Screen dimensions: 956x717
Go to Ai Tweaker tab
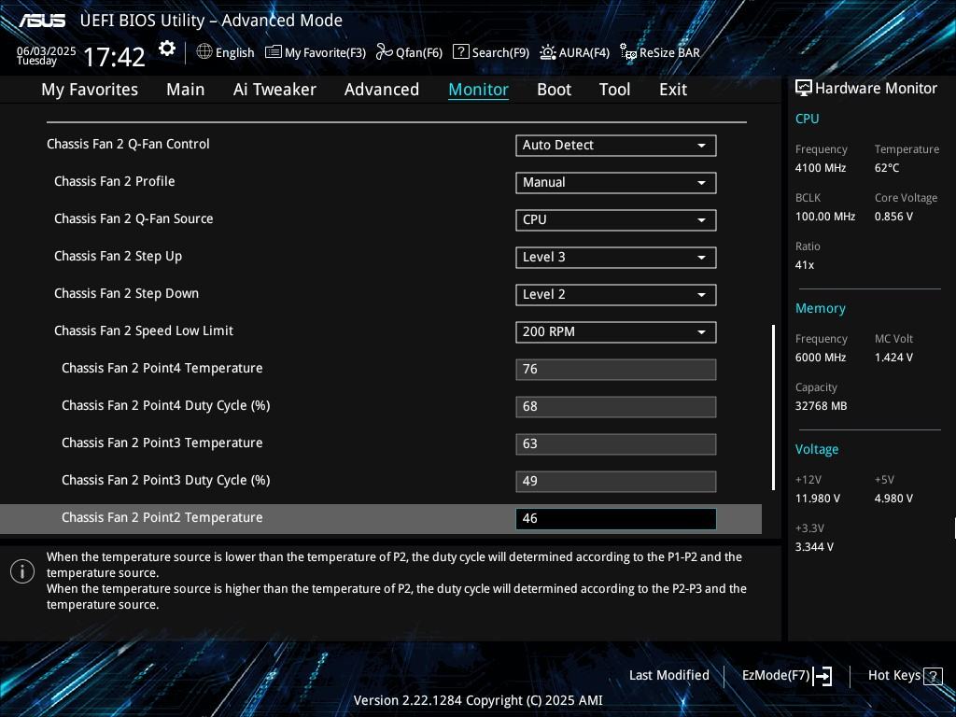click(274, 90)
